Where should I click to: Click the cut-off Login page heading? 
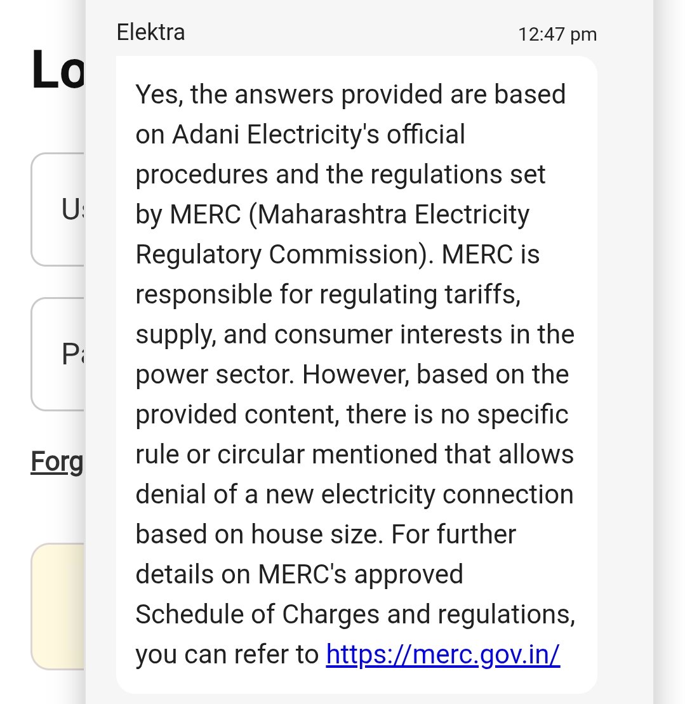(x=57, y=70)
